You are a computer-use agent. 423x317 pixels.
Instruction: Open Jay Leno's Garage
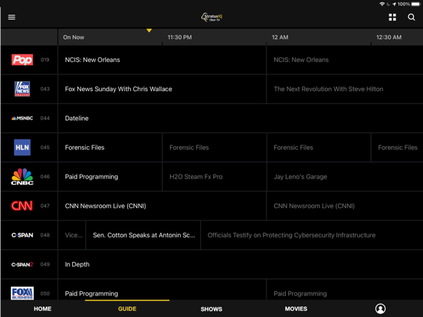pos(345,177)
